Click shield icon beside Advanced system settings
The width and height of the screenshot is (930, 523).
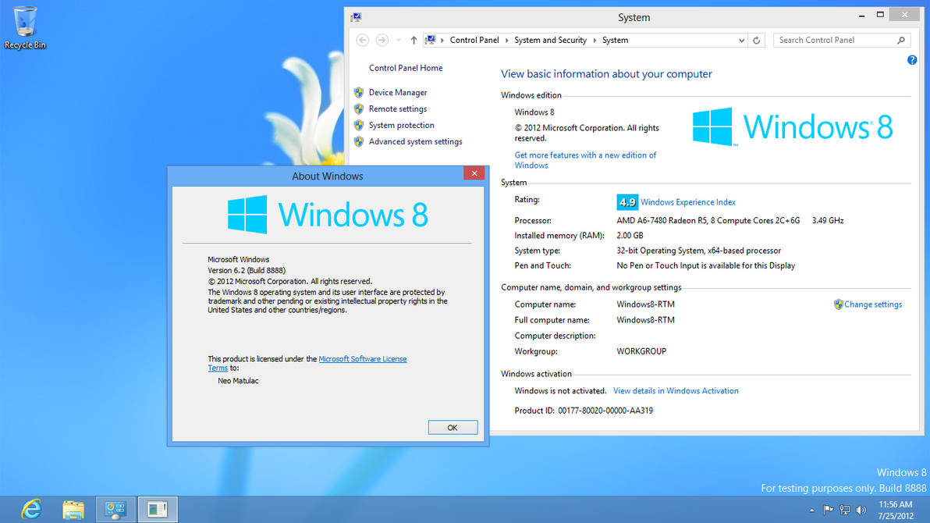[359, 141]
